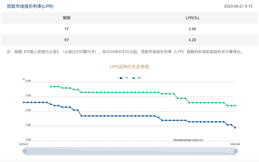Toggle the 1Y series legend icon
Image resolution: width=259 pixels, height=162 pixels.
click(x=121, y=78)
